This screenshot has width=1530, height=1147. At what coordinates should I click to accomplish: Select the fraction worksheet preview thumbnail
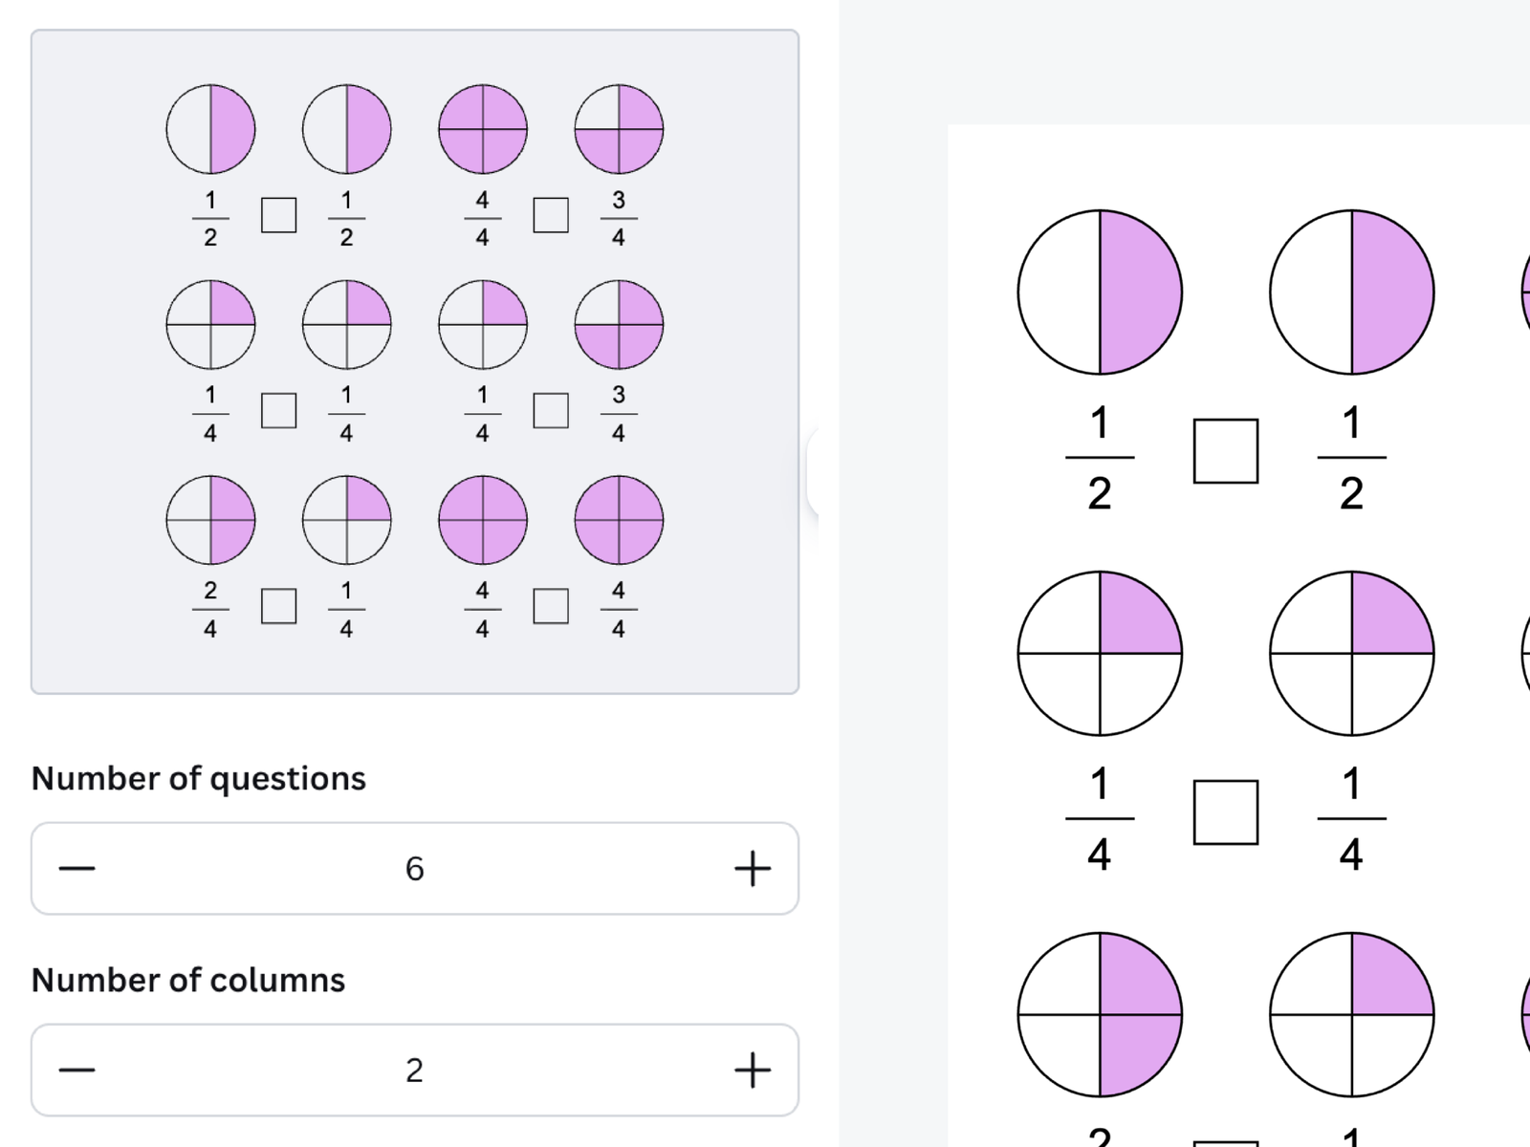tap(414, 361)
